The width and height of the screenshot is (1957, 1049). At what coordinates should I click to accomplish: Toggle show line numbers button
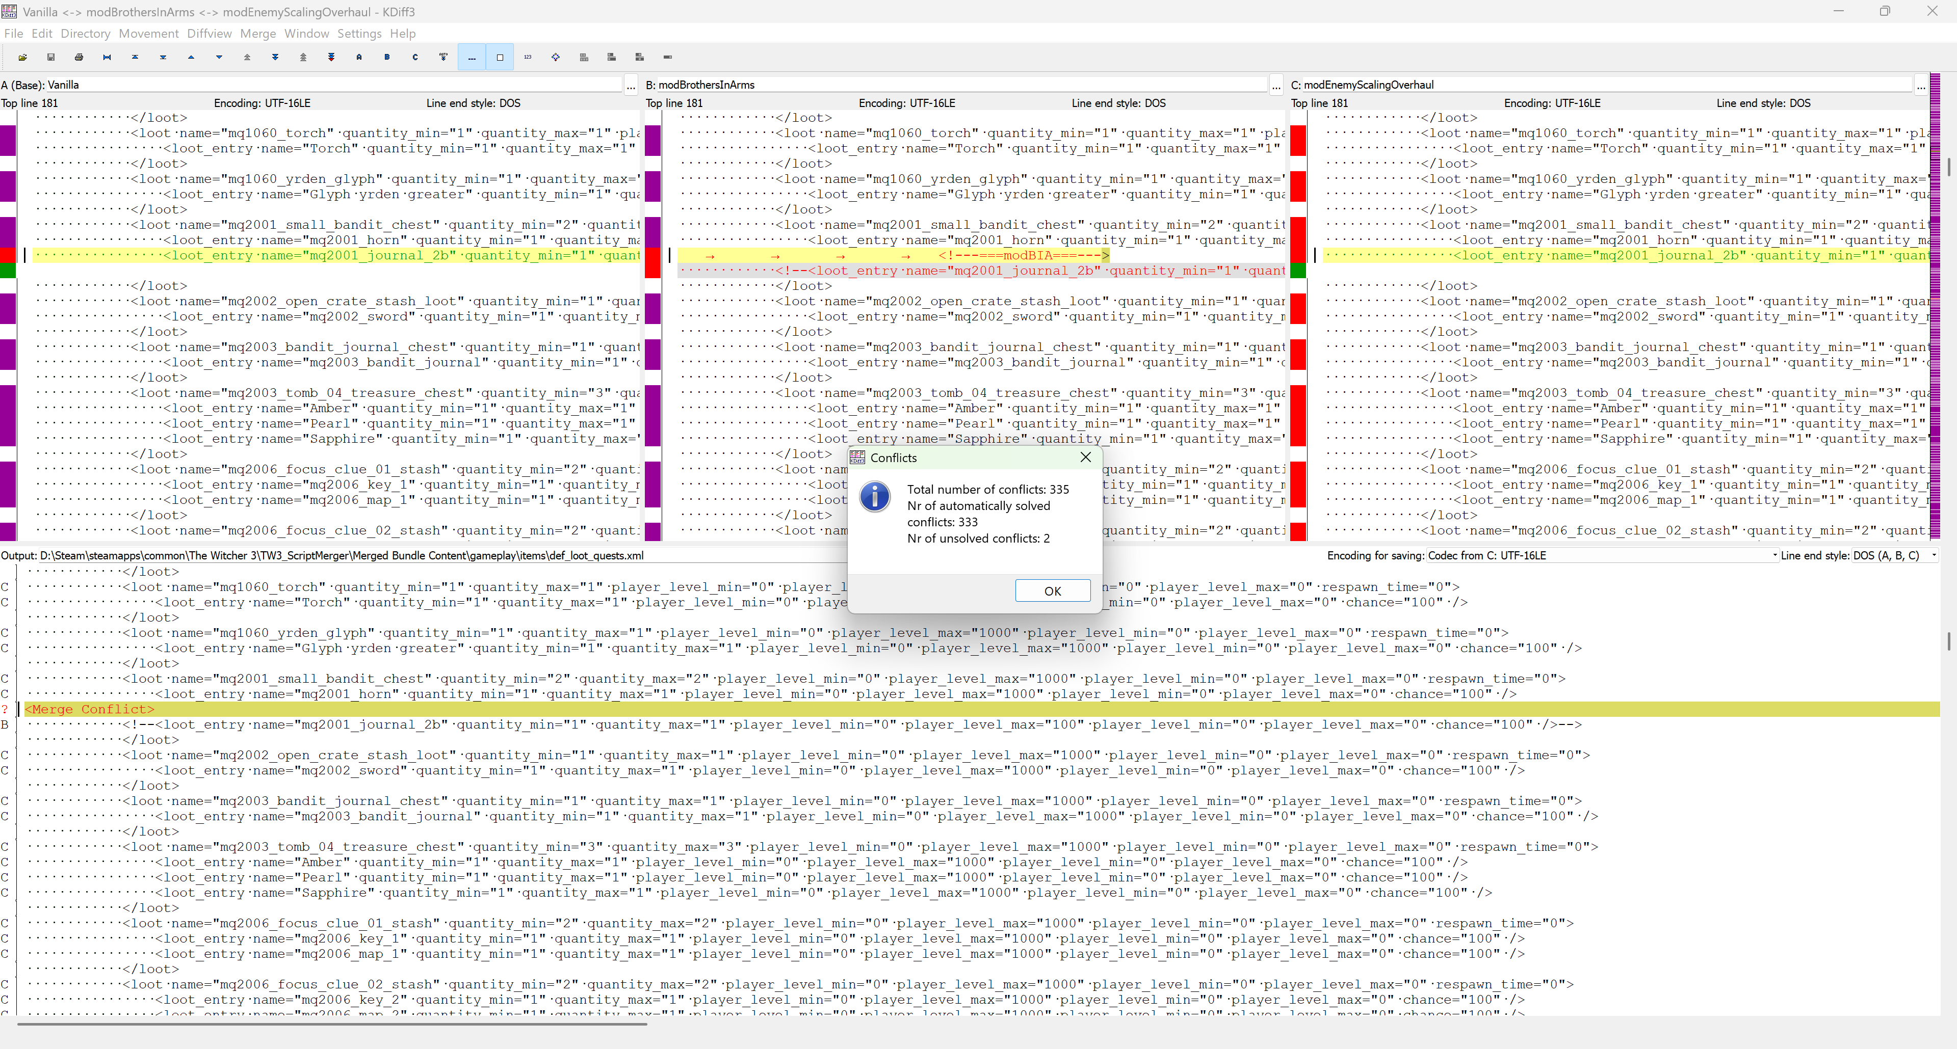pos(528,57)
